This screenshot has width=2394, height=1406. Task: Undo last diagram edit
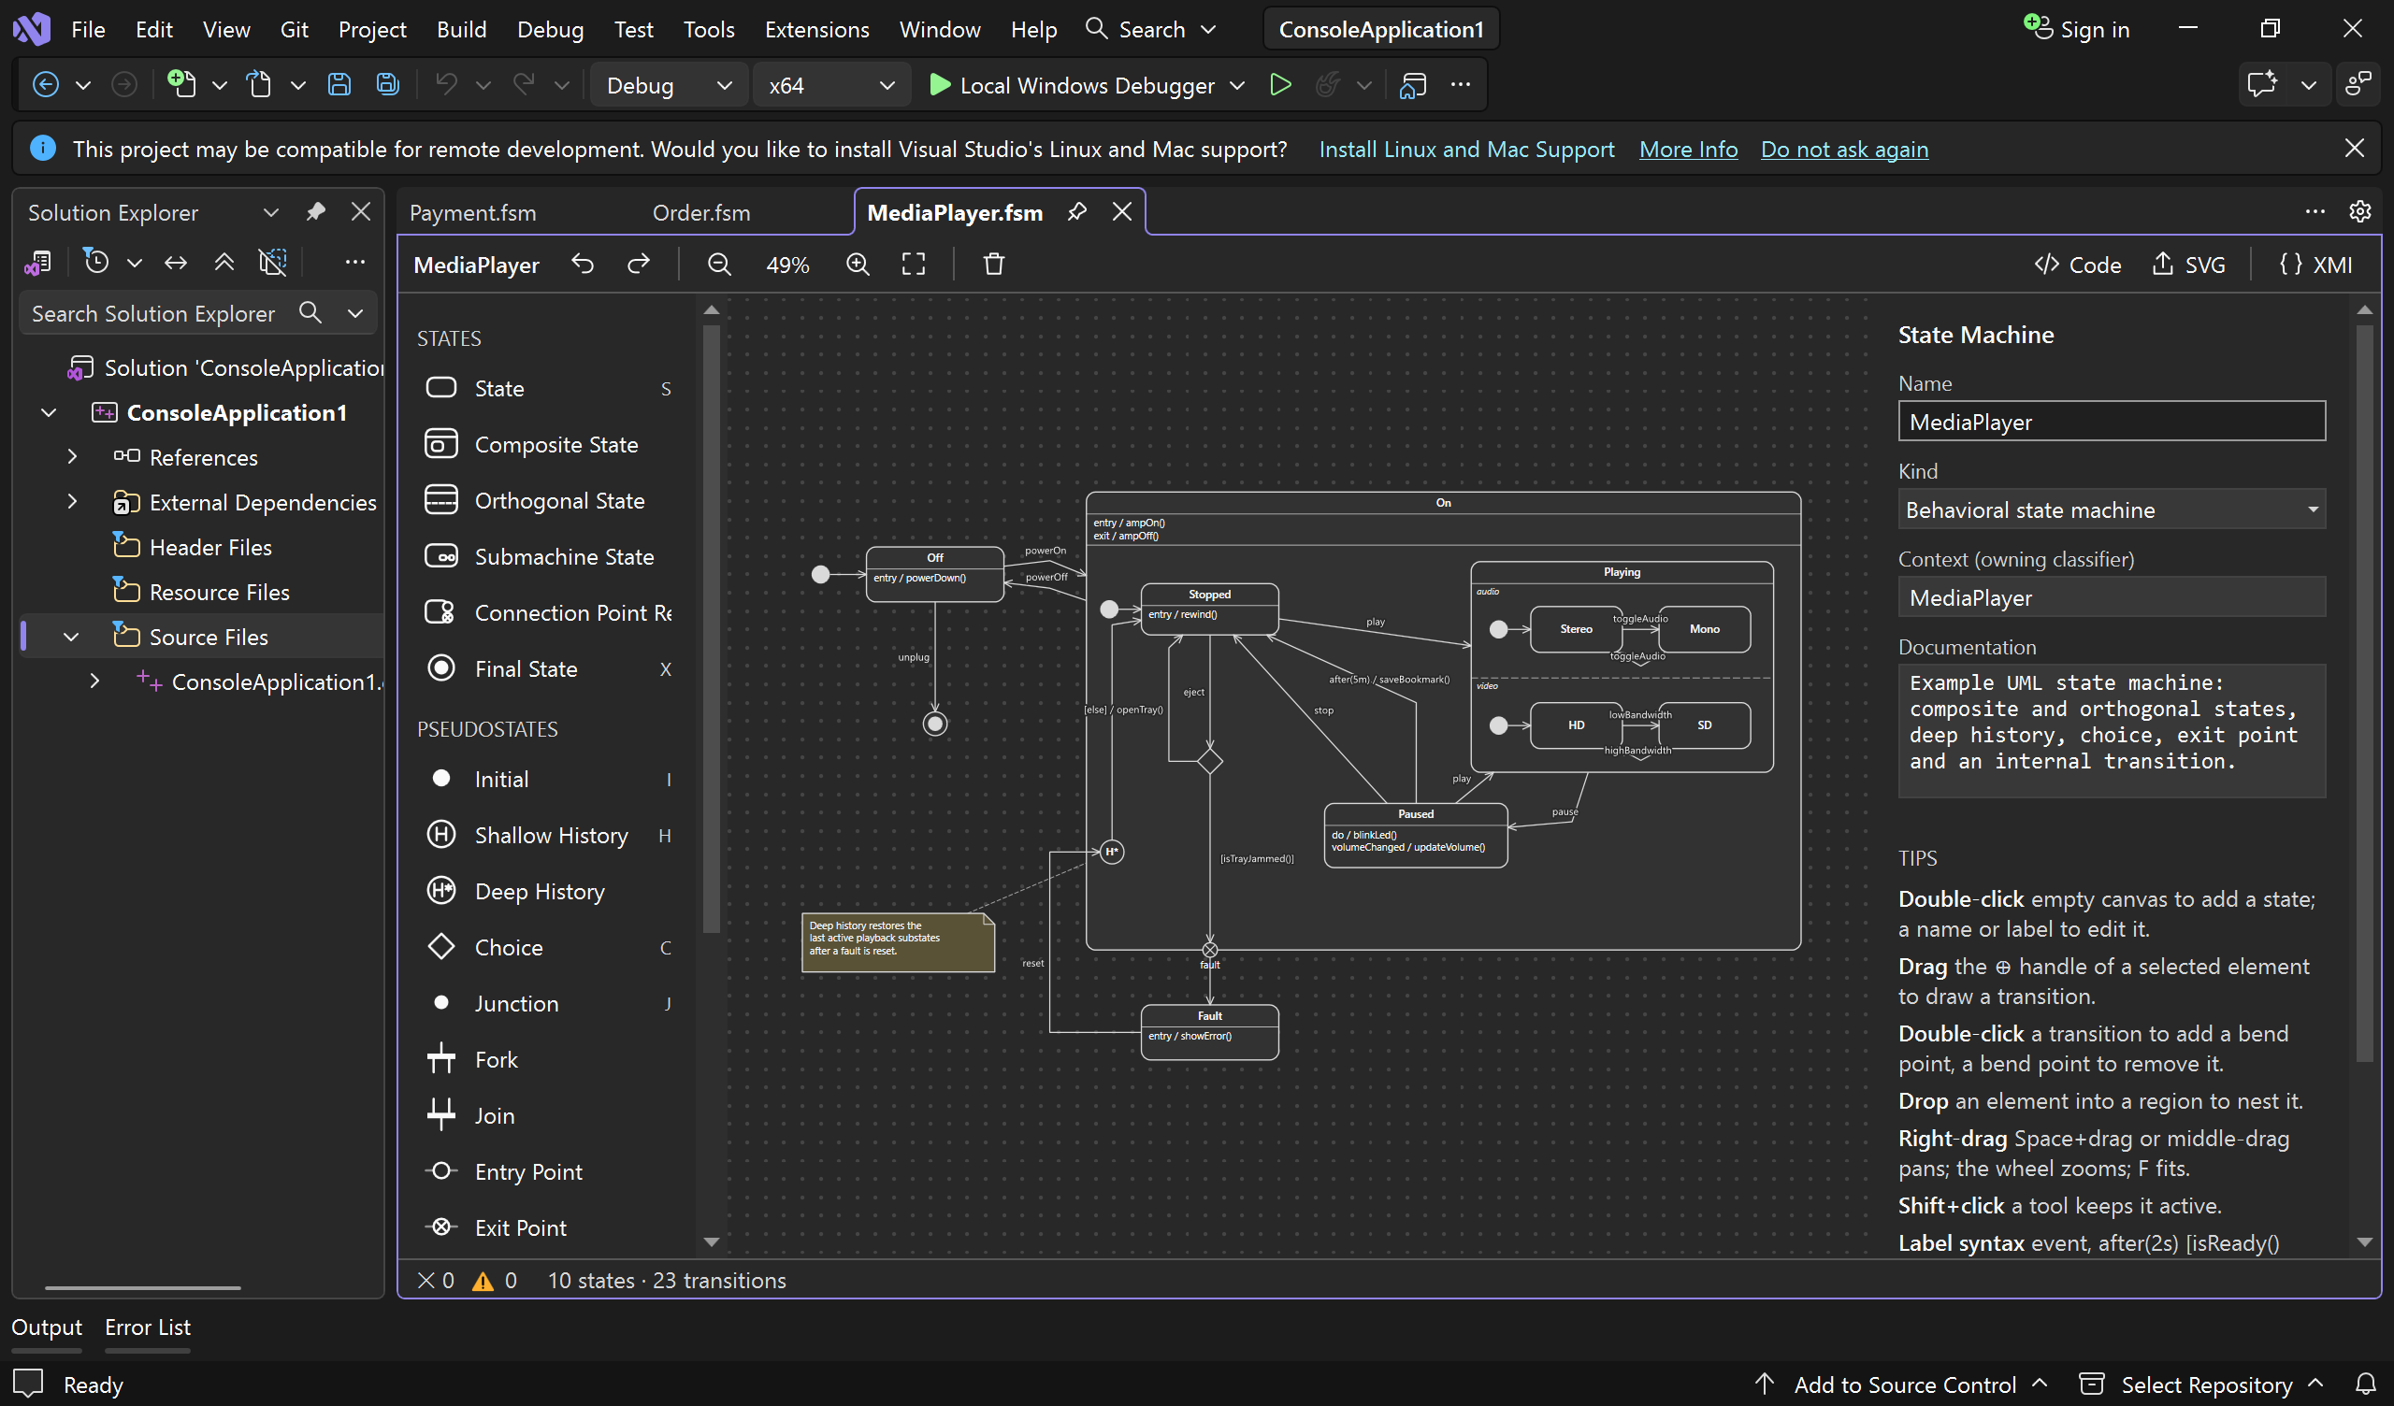pos(583,265)
